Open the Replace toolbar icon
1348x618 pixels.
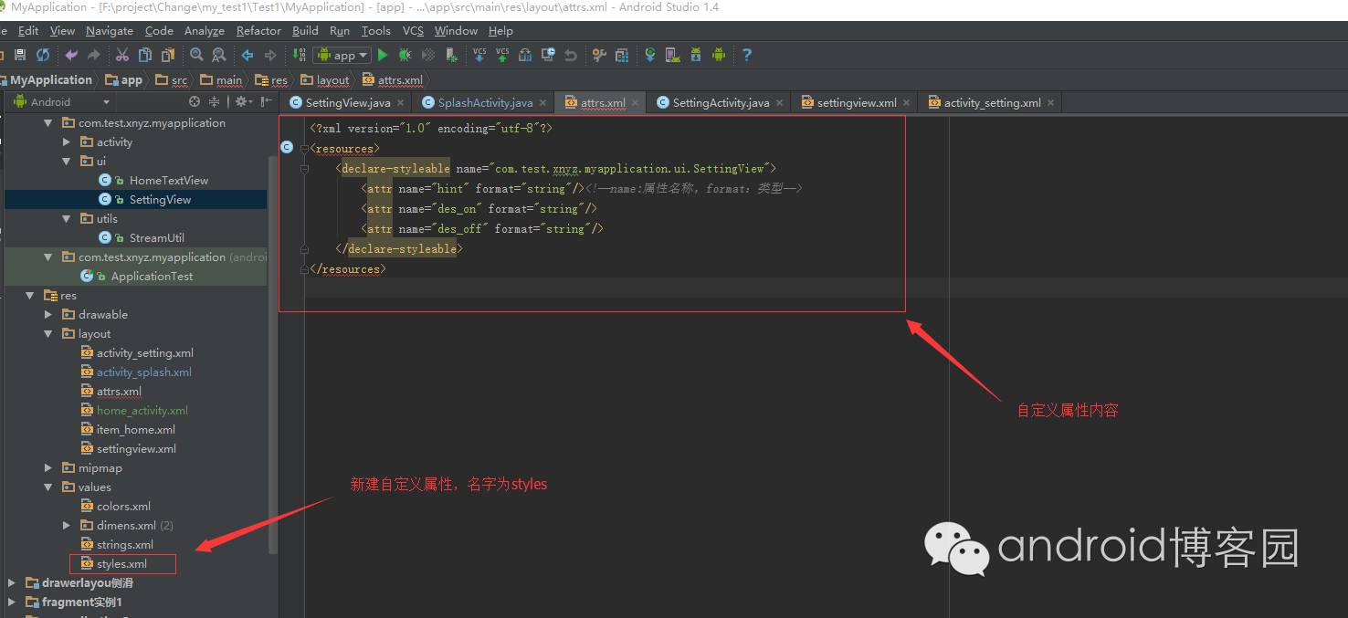coord(219,55)
